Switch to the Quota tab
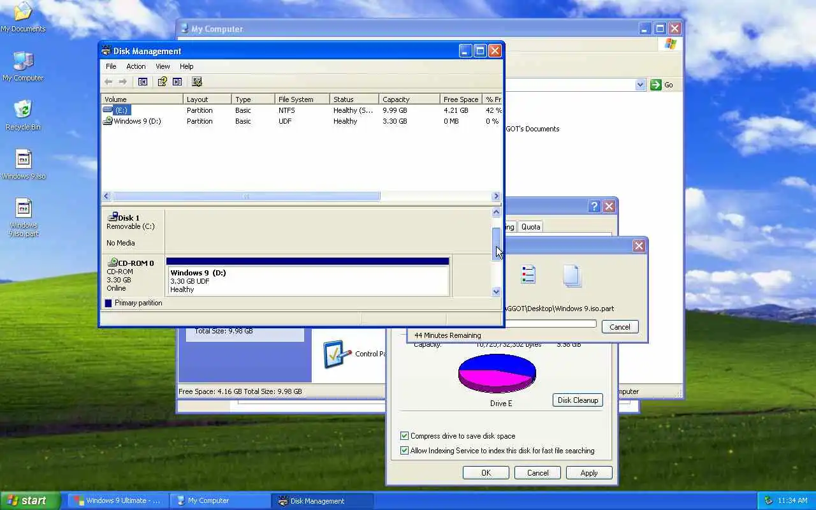 click(x=530, y=226)
